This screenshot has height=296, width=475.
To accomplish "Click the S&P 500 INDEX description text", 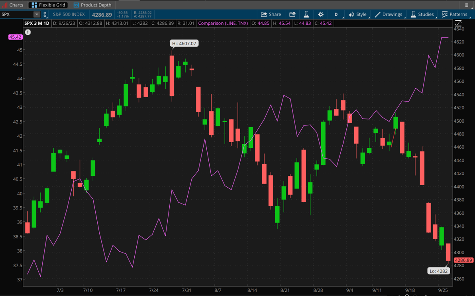I will click(x=69, y=14).
